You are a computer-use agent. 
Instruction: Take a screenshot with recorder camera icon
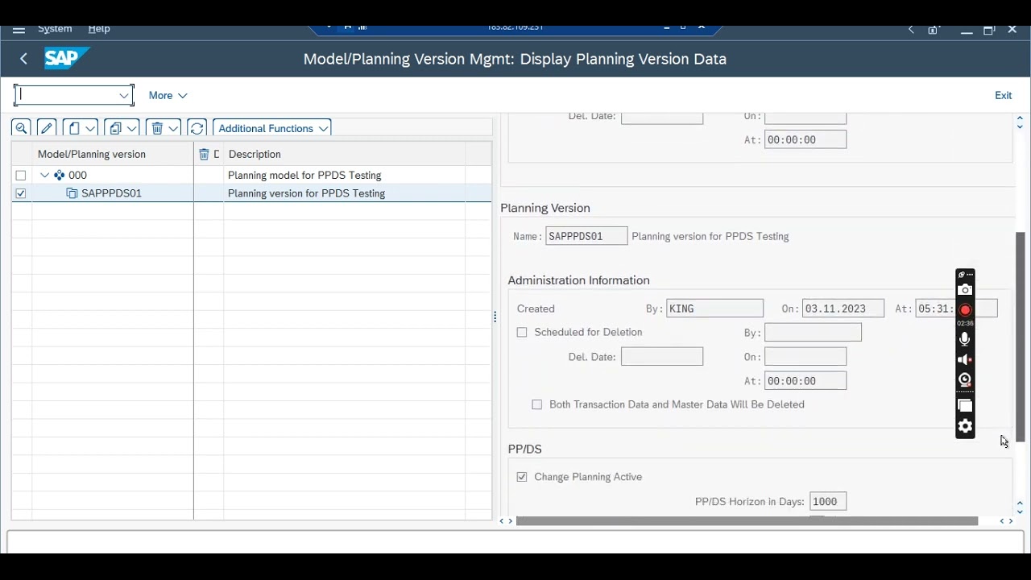click(x=965, y=290)
